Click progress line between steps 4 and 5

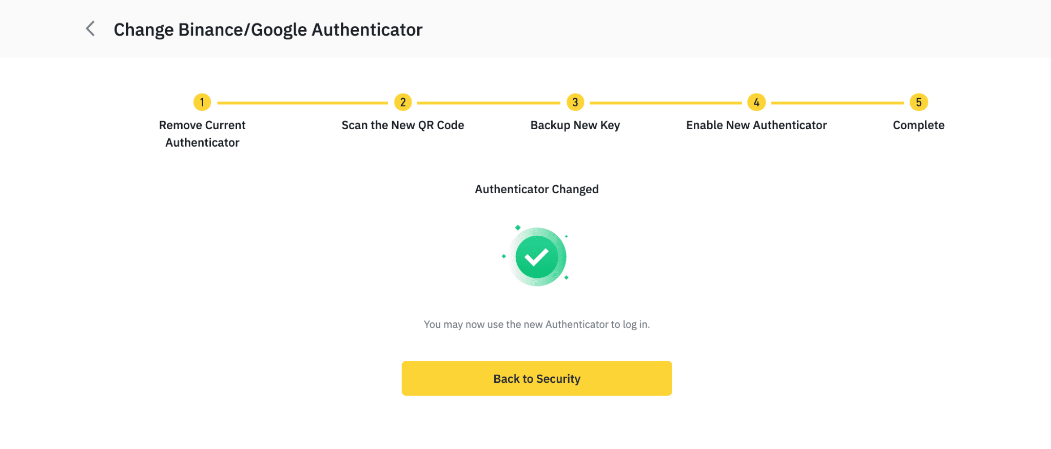[838, 103]
